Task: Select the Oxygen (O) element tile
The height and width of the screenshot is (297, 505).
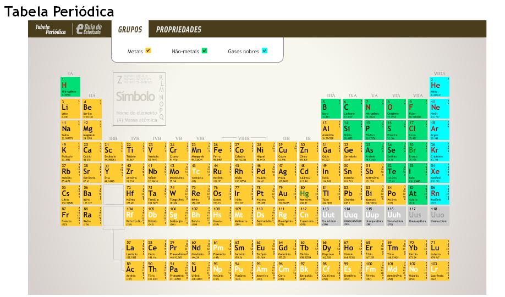Action: 395,108
